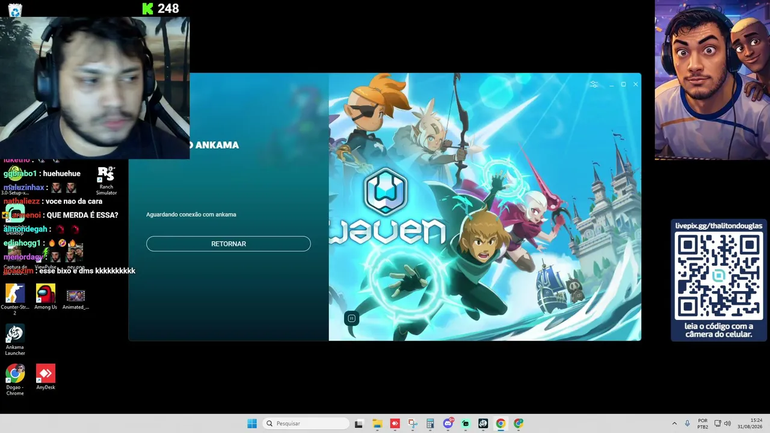770x433 pixels.
Task: Open File Explorer from the taskbar
Action: (377, 423)
